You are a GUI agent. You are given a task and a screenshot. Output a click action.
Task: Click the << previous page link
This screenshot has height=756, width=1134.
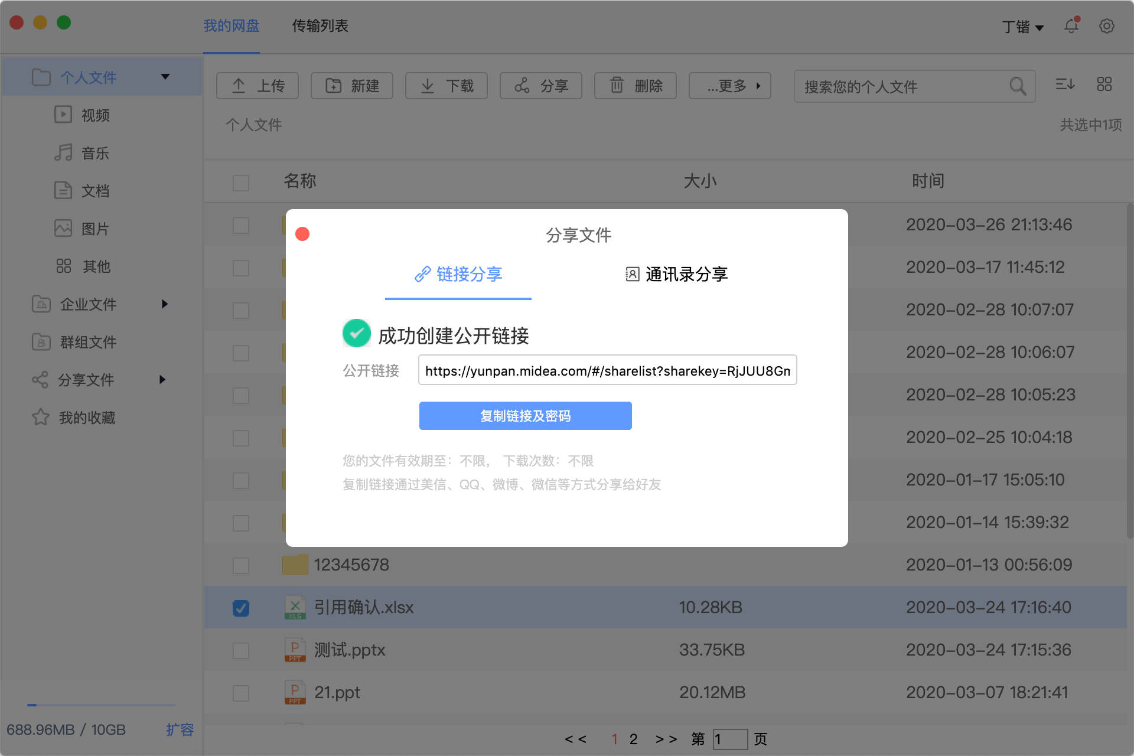coord(575,739)
